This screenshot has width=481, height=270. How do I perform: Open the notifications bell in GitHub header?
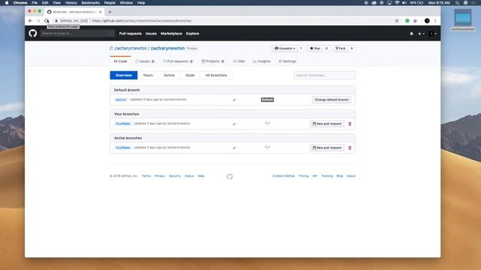(x=411, y=34)
